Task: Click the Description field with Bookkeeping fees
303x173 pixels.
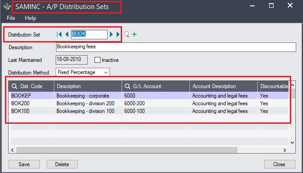Action: pos(176,47)
